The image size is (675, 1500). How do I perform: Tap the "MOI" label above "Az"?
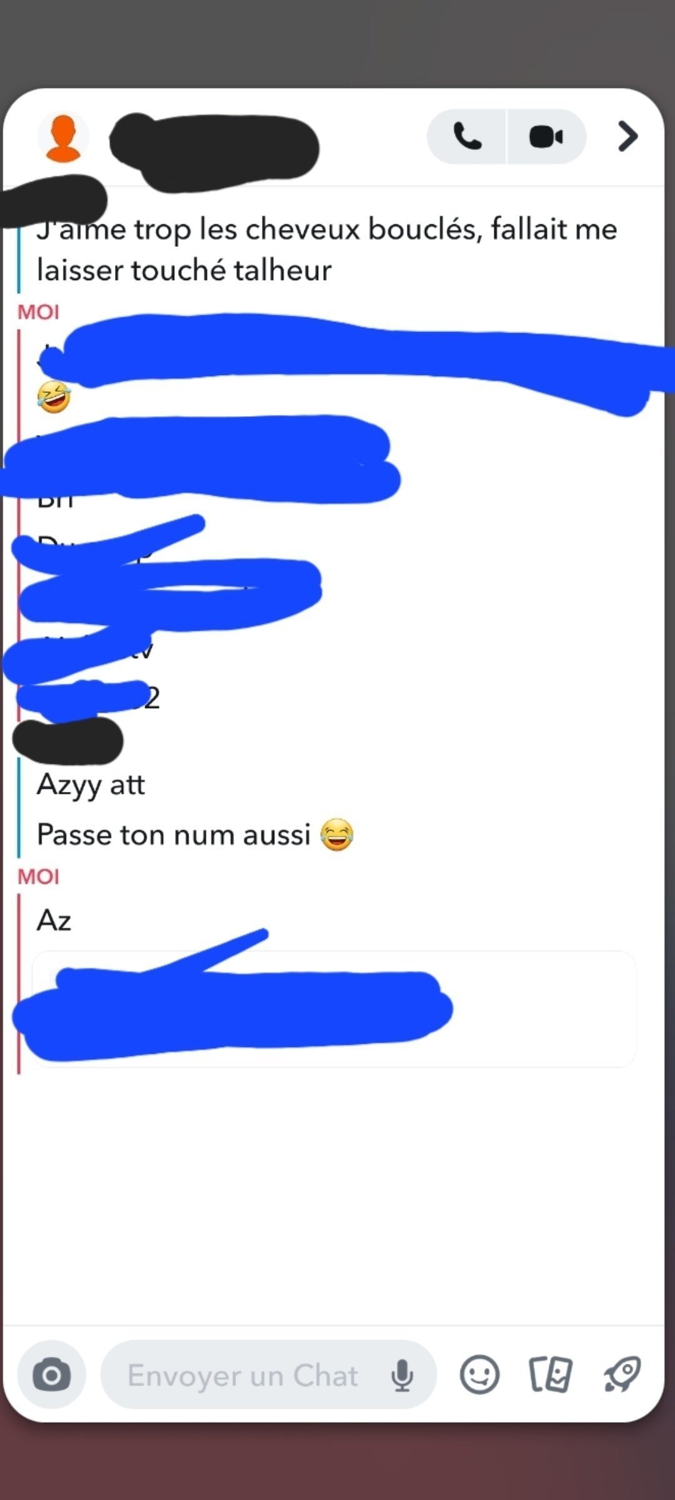[38, 877]
